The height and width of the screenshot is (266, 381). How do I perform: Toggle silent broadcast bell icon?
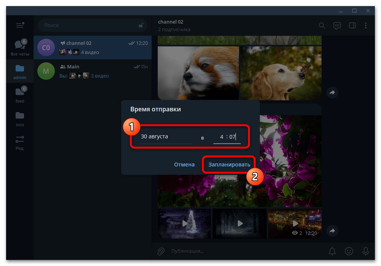(x=332, y=251)
